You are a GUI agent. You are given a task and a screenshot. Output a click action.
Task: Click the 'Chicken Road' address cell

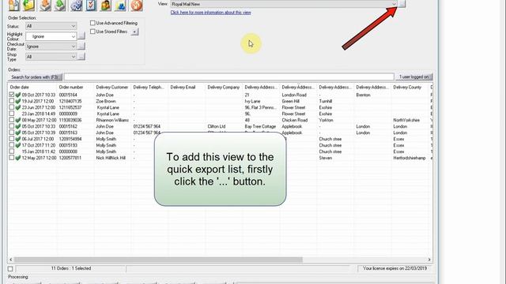coord(295,120)
